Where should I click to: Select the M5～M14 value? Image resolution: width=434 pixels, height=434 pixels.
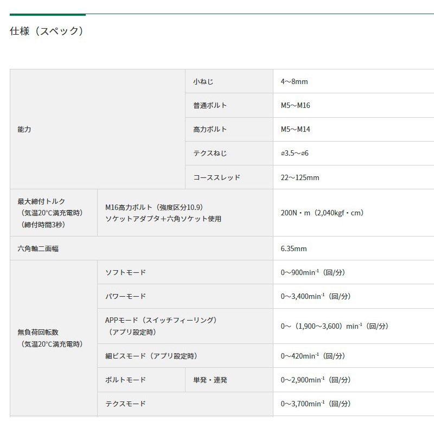pos(295,129)
